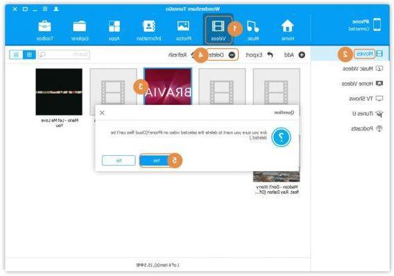The height and width of the screenshot is (276, 394).
Task: Open the user account icon in title bar
Action: pyautogui.click(x=57, y=9)
